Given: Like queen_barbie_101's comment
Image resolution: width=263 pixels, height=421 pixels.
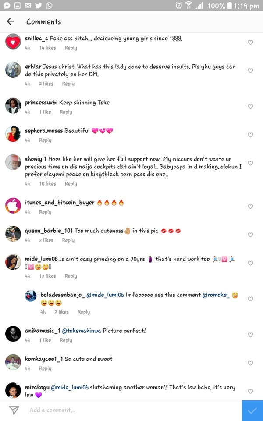Looking at the screenshot, I should [x=250, y=235].
